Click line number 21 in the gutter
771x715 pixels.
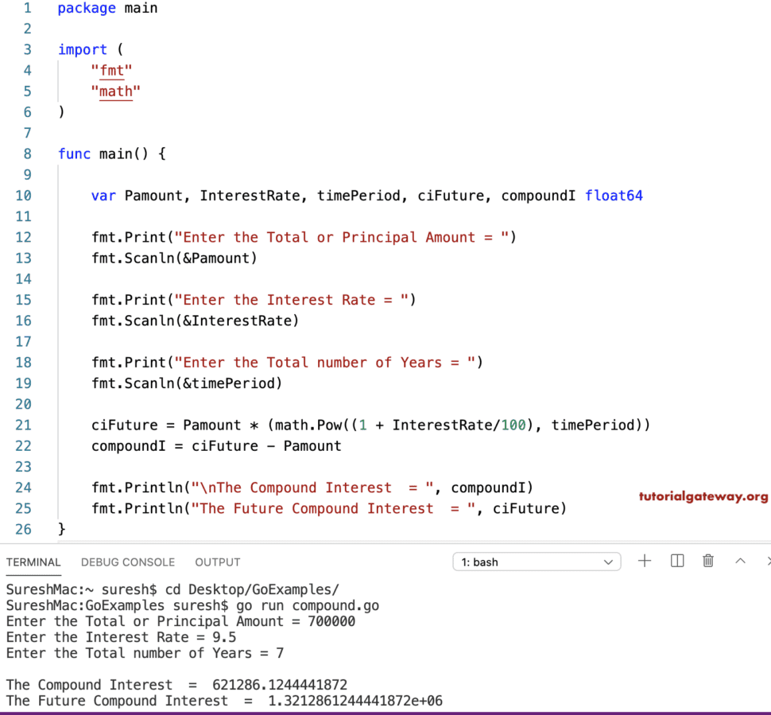[23, 425]
